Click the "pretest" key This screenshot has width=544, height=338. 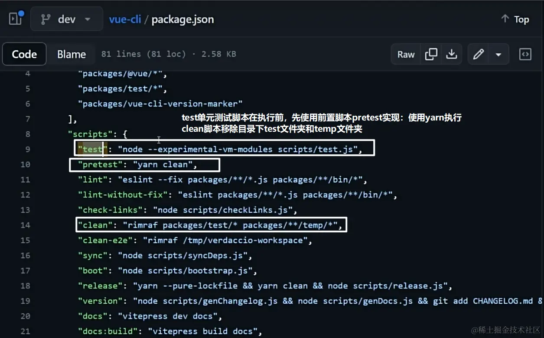tap(100, 165)
